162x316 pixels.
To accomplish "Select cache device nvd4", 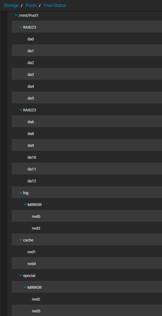I will coord(87,264).
